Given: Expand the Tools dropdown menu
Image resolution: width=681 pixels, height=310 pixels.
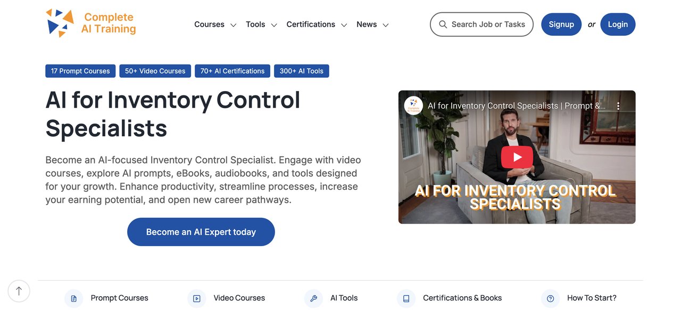Looking at the screenshot, I should [x=261, y=25].
